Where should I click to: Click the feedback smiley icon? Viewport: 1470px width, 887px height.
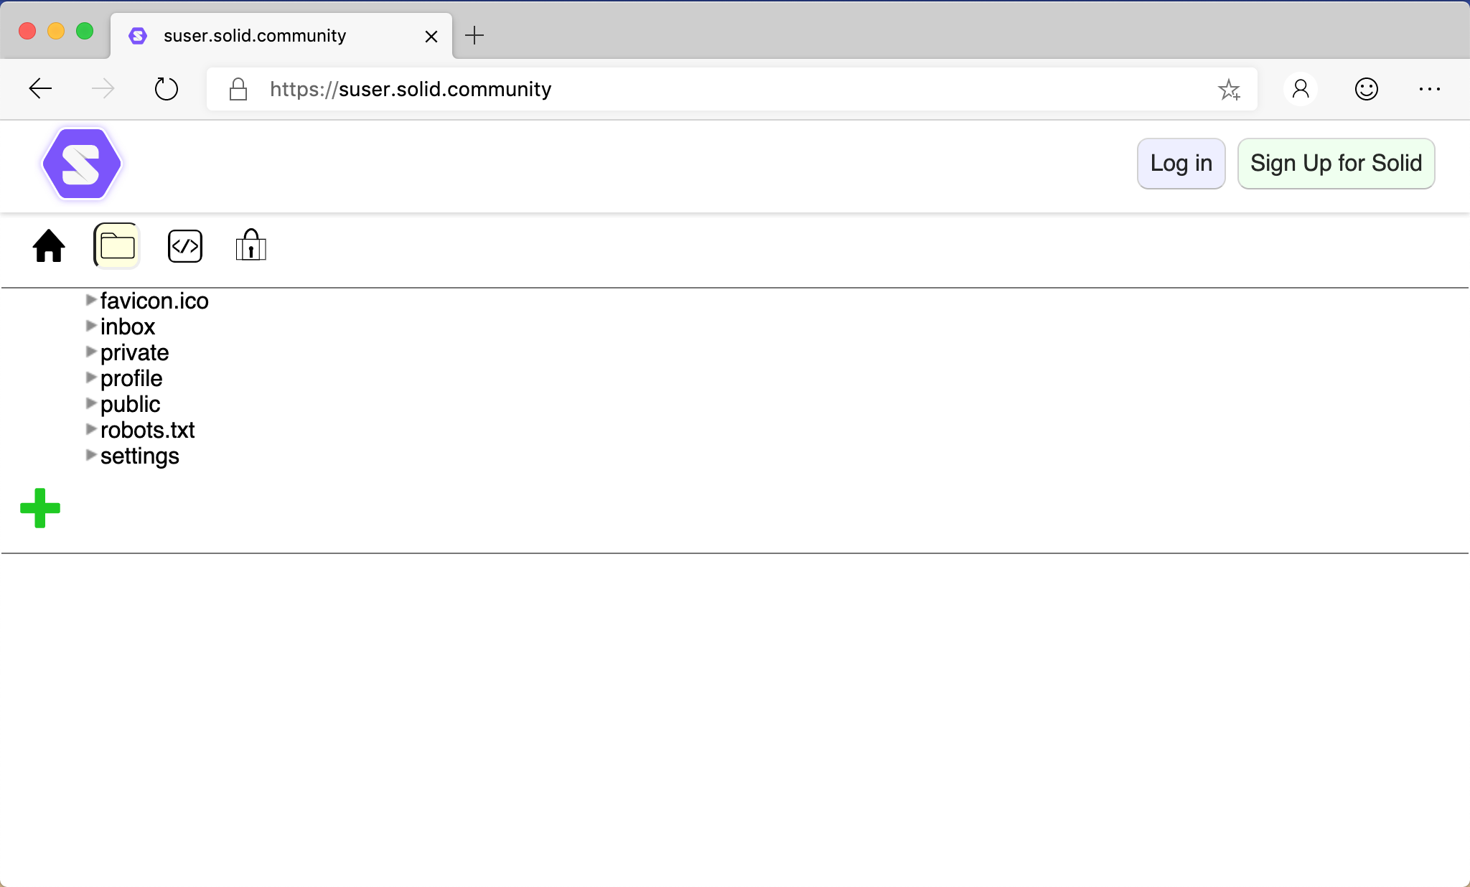(1365, 89)
